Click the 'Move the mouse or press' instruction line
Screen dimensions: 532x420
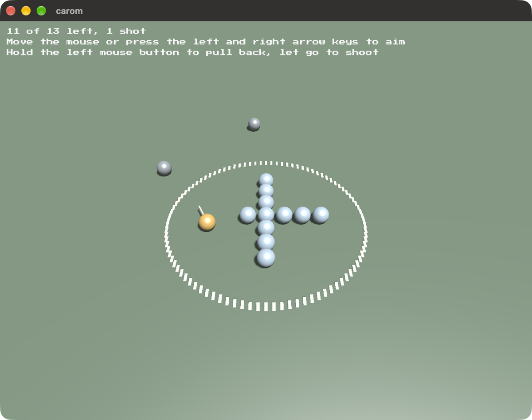[x=206, y=42]
